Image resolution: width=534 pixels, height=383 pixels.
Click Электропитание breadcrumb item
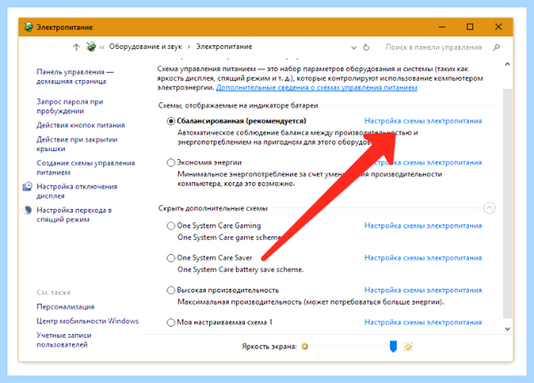tap(224, 46)
